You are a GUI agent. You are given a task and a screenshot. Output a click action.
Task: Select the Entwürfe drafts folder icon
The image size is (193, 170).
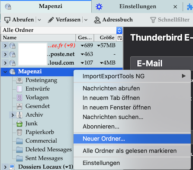[19, 89]
